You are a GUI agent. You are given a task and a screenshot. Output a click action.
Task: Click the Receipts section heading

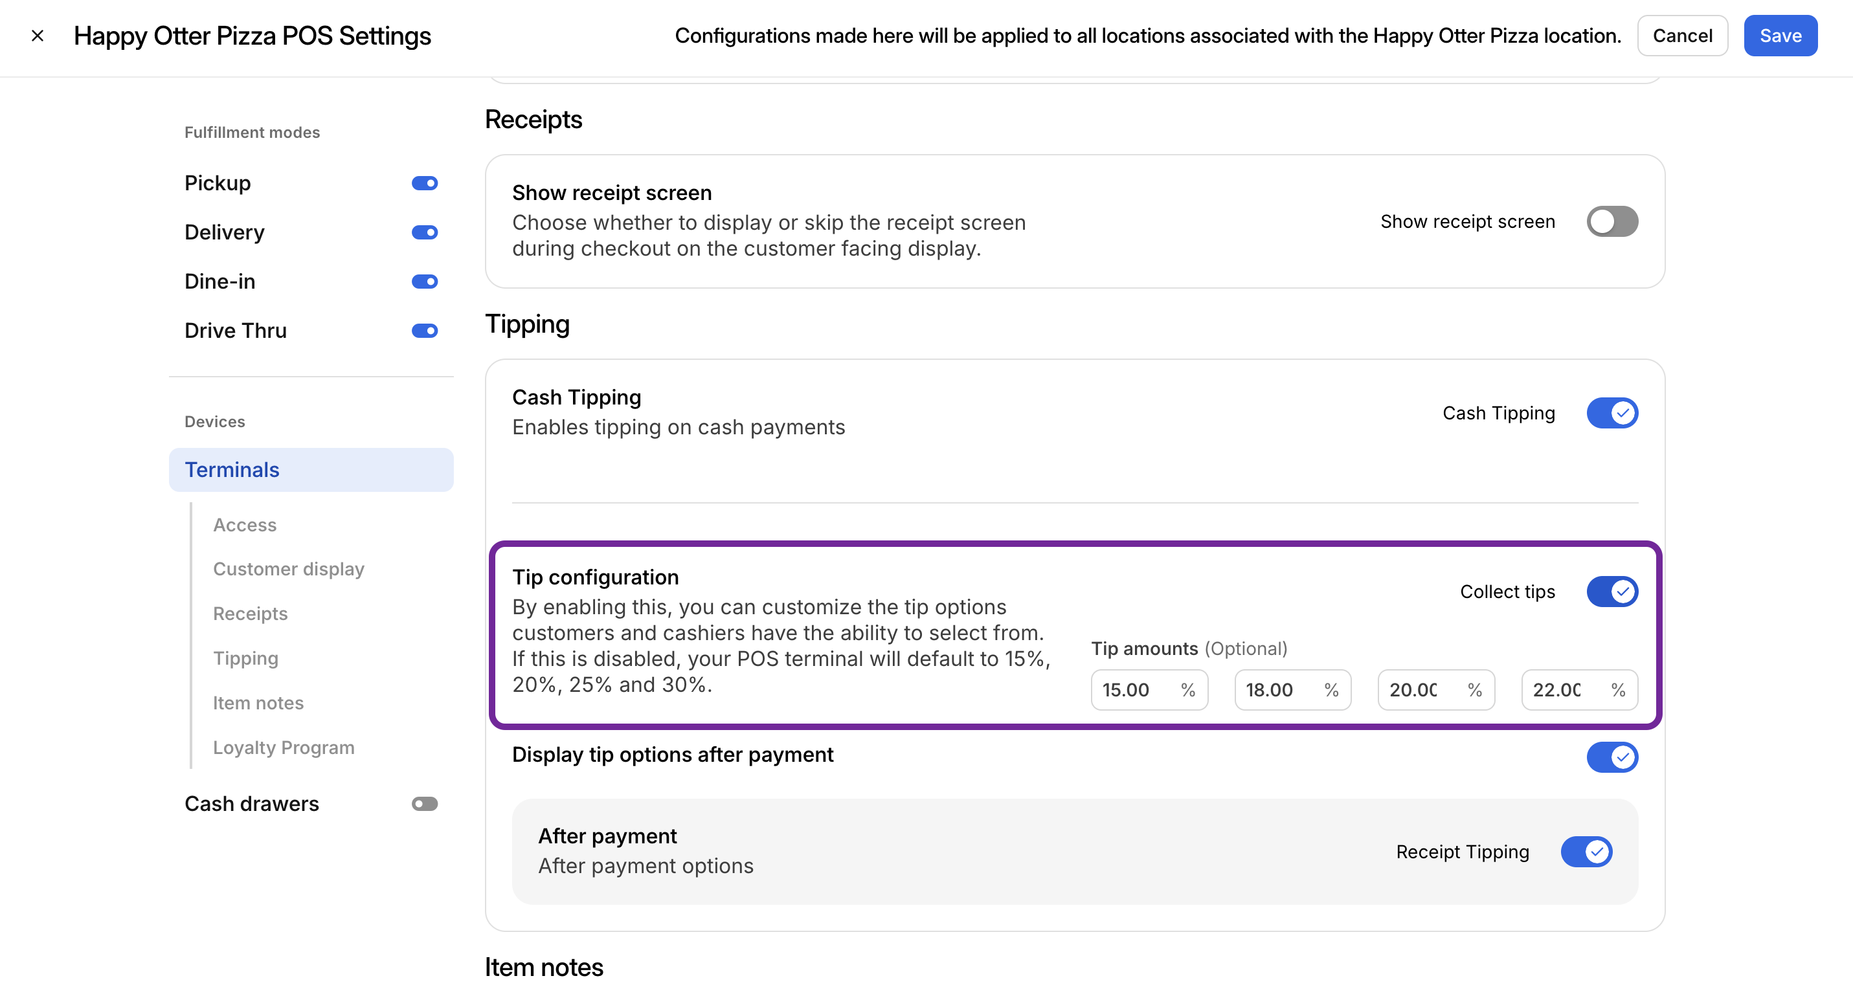tap(533, 119)
